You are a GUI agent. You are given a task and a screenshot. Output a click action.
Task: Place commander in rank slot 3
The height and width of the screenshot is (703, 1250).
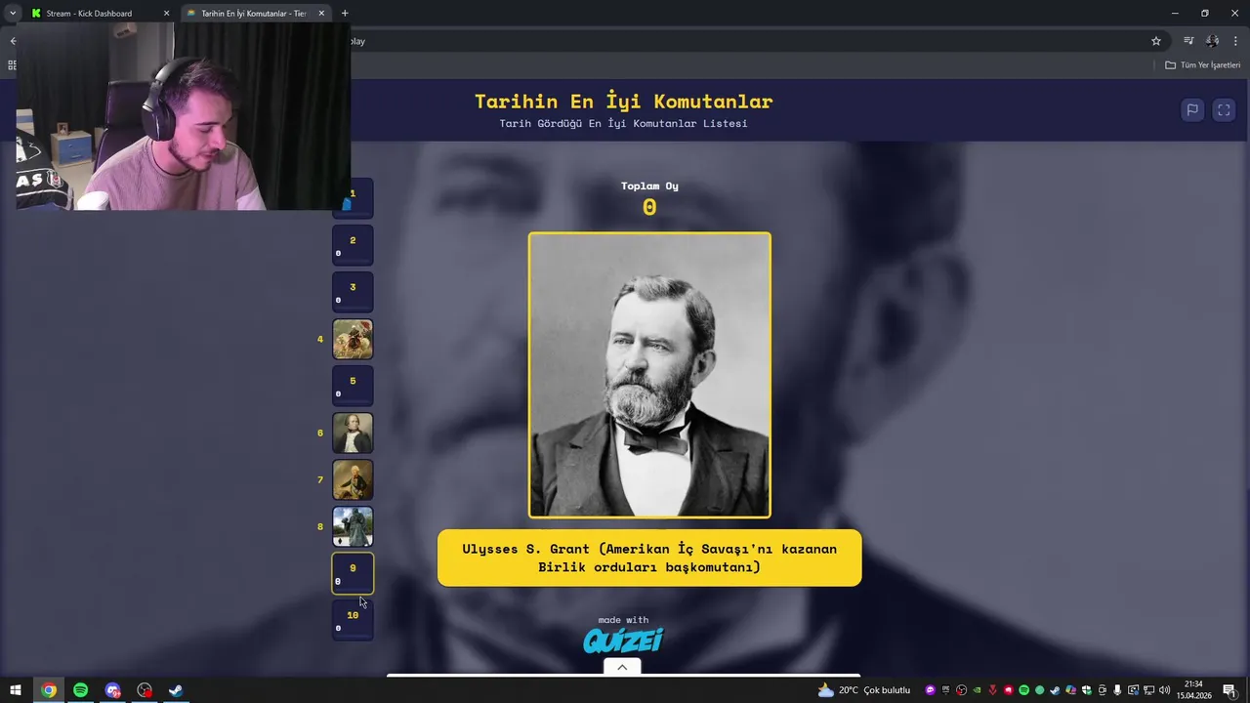click(x=353, y=293)
